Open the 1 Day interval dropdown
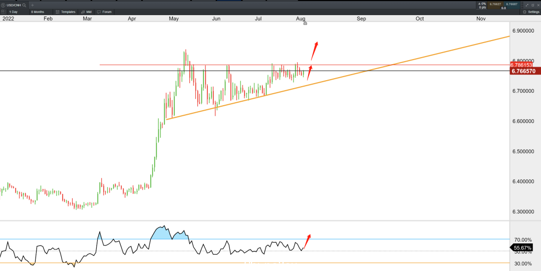Screen dimensions: 541x271 point(19,12)
